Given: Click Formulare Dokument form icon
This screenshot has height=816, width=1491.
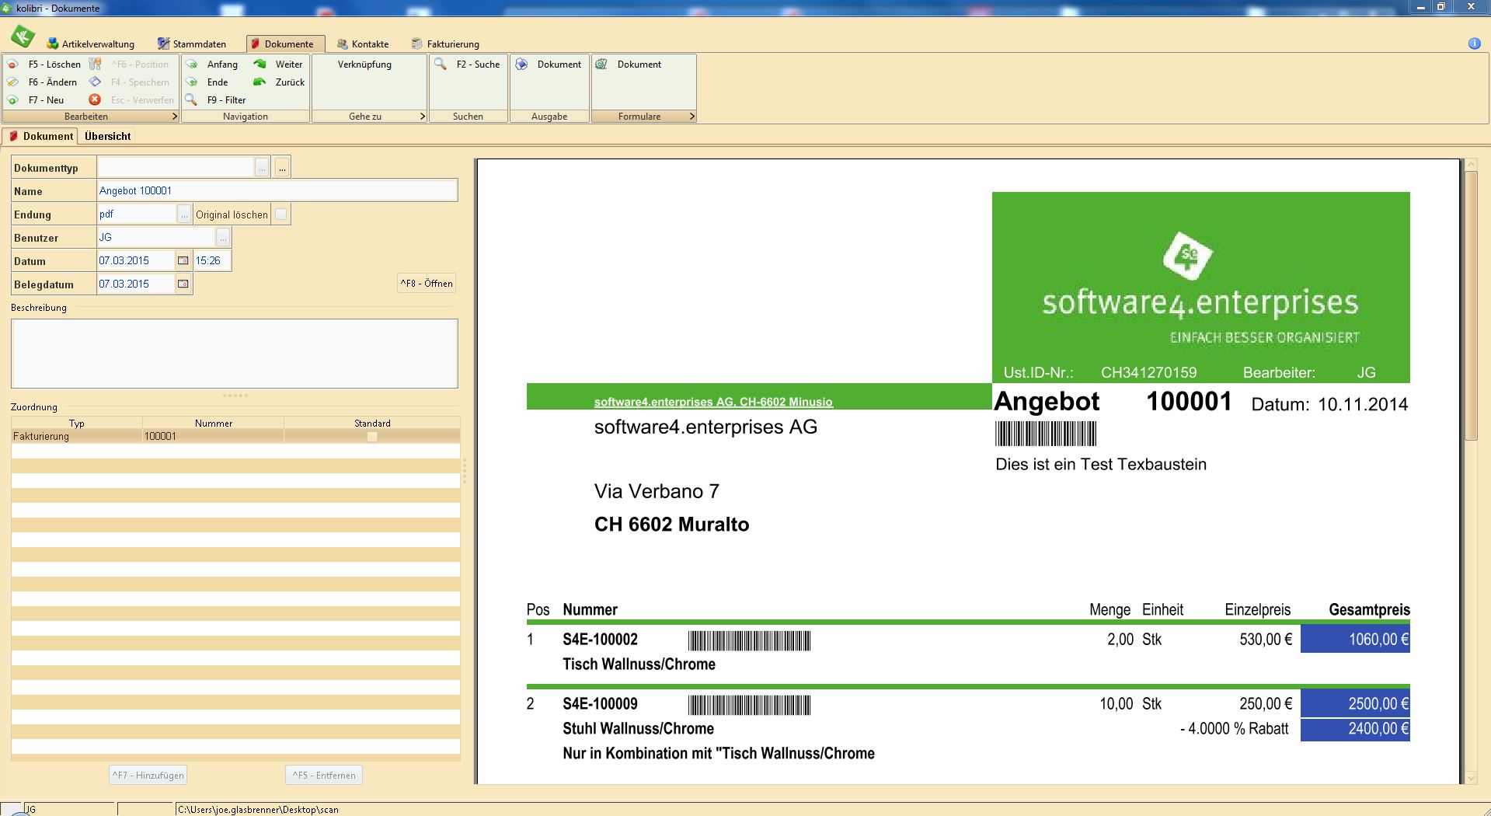Looking at the screenshot, I should (601, 64).
